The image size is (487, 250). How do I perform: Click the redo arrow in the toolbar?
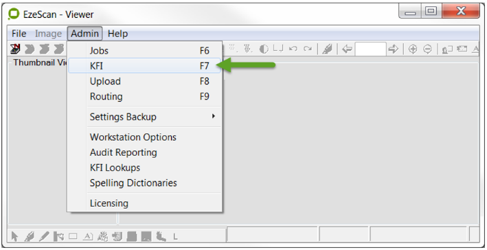[x=308, y=49]
